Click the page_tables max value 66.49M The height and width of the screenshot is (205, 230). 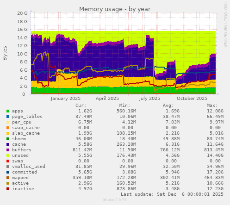[x=215, y=117]
